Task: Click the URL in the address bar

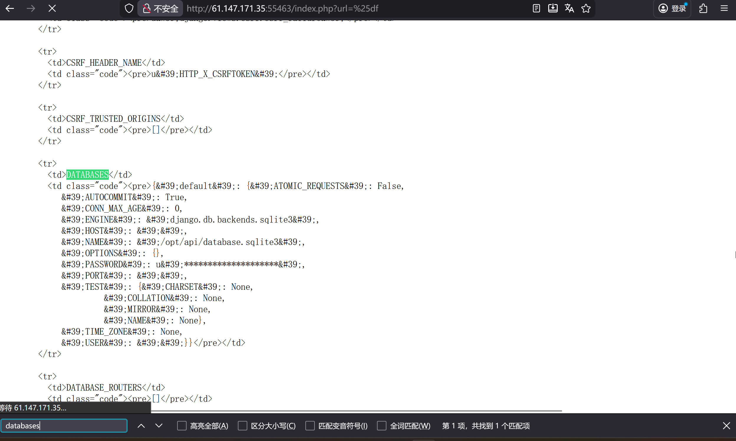Action: pos(282,8)
